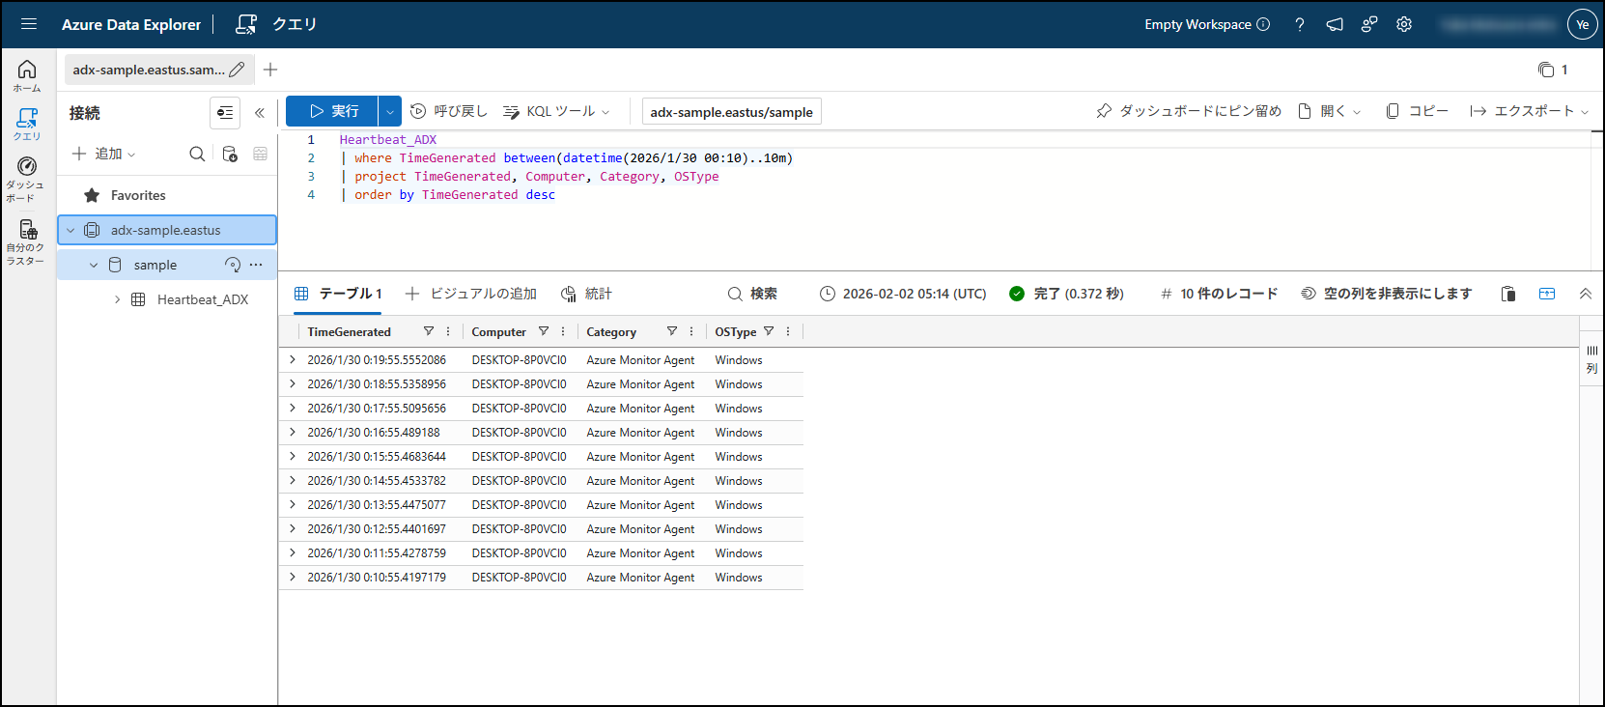Click the add database icon in 接続 pane
Image resolution: width=1605 pixels, height=707 pixels.
[230, 154]
